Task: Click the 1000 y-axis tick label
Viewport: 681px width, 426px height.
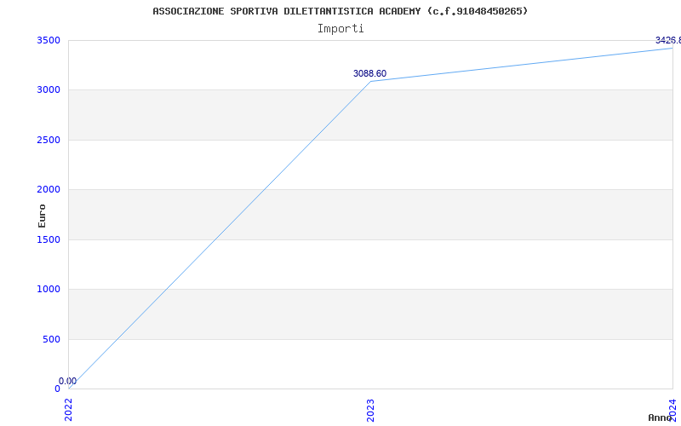Action: pyautogui.click(x=50, y=289)
